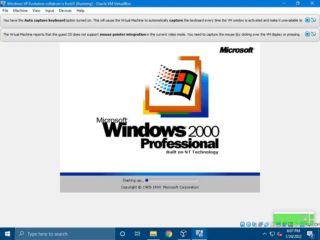This screenshot has height=240, width=320.
Task: Click the muted volume tray icon
Action: [280, 234]
